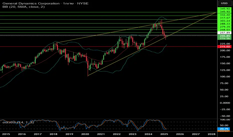Select the 268.03 green level label
233x137 pixels.
point(225,30)
